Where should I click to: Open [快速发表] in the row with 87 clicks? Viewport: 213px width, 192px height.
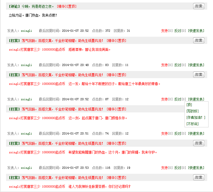(x=196, y=99)
